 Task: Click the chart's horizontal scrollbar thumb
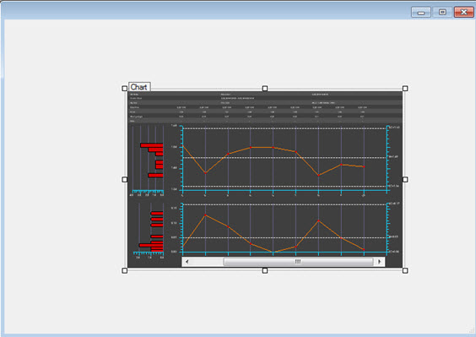(298, 262)
